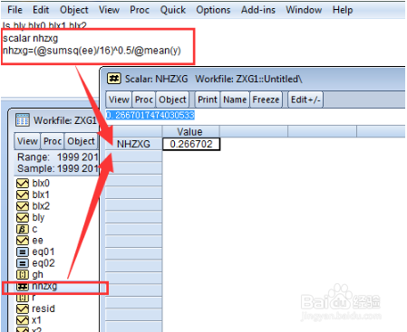Click the coefficient vector c icon
407x332 pixels.
[23, 229]
